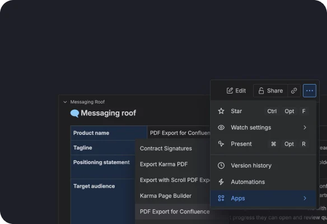Open the three-dots more actions menu

[x=310, y=91]
